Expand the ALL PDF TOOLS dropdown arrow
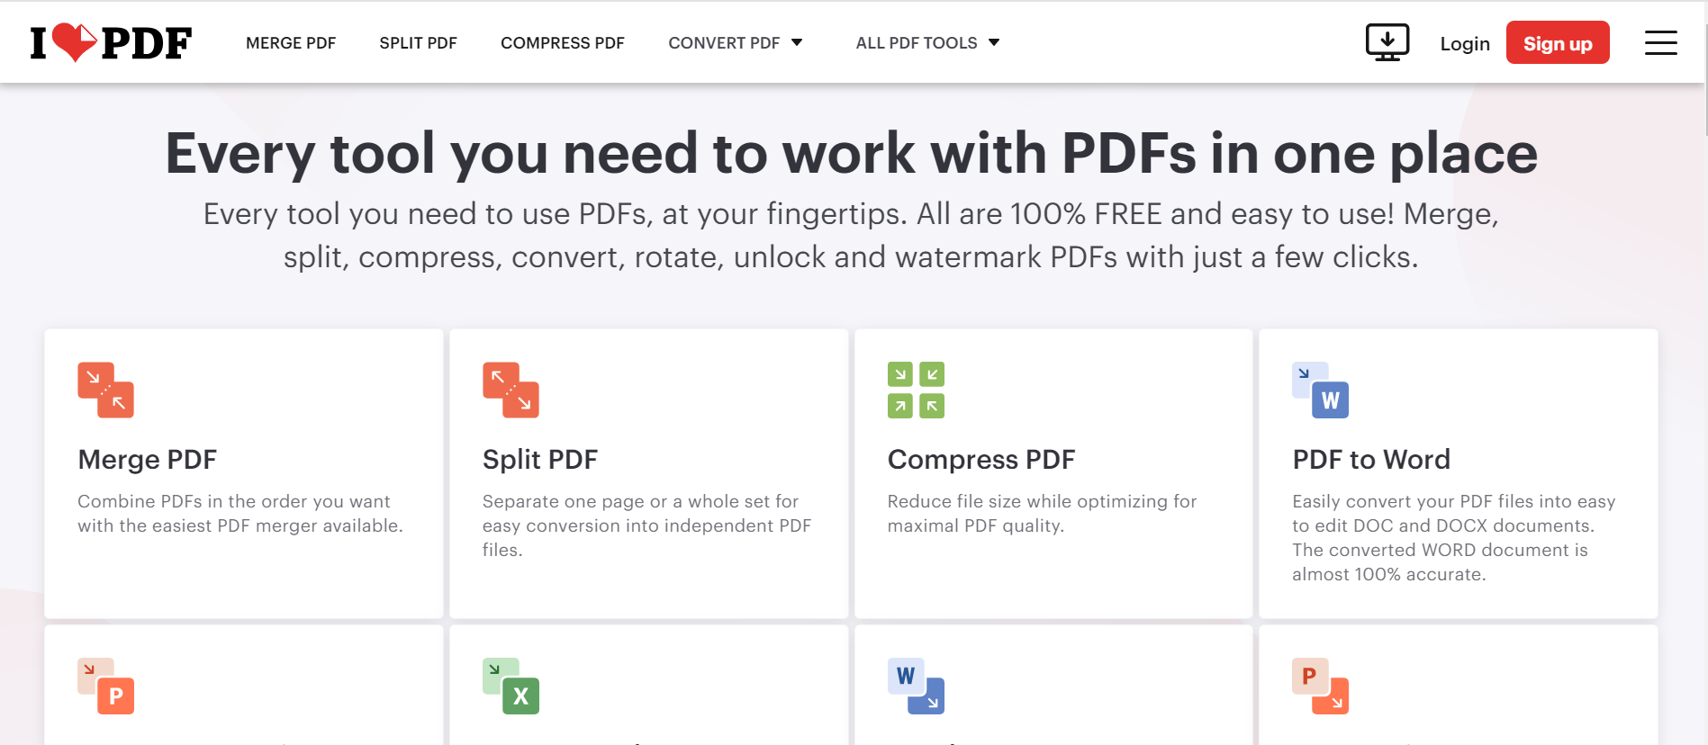 994,42
